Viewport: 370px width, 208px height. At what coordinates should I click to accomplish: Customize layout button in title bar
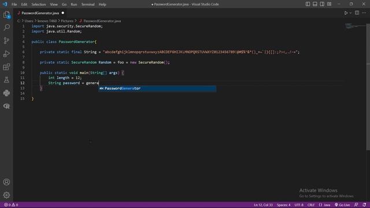click(x=329, y=4)
